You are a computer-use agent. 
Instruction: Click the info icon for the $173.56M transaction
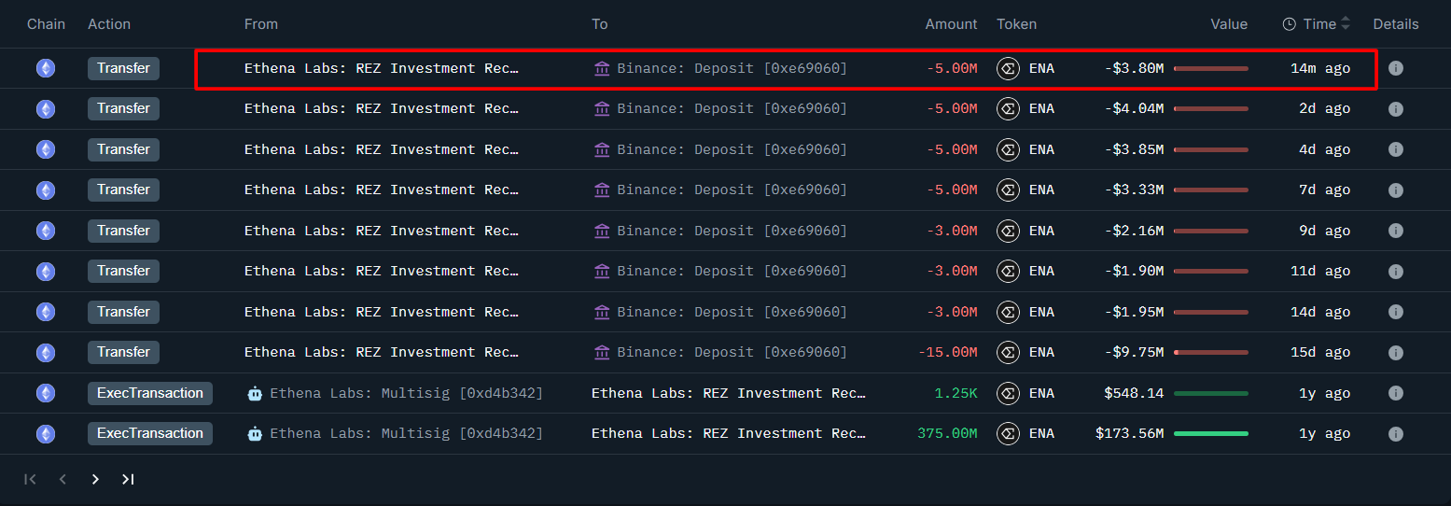tap(1395, 434)
